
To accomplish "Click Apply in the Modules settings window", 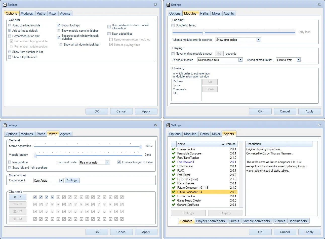I will tap(309, 111).
